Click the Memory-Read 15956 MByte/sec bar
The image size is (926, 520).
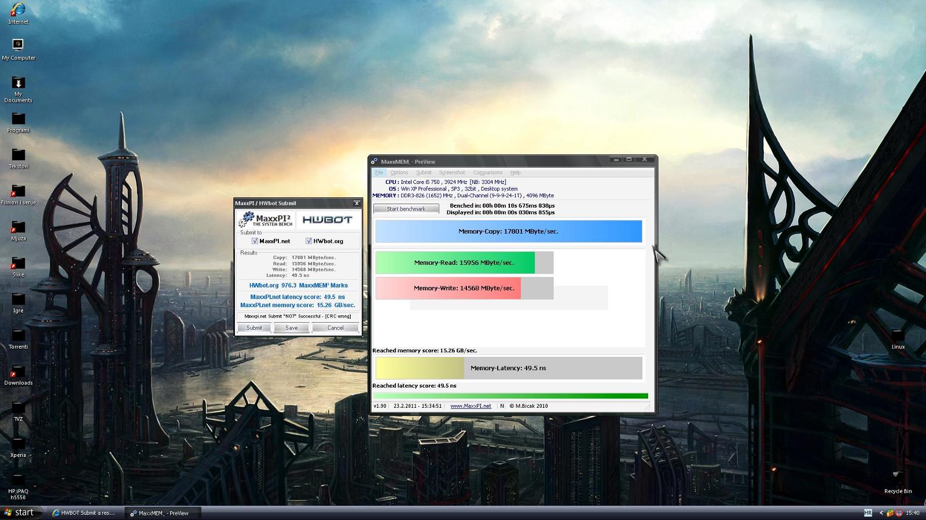[464, 263]
